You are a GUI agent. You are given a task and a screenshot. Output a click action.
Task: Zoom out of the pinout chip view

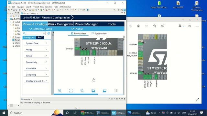tap(82, 91)
